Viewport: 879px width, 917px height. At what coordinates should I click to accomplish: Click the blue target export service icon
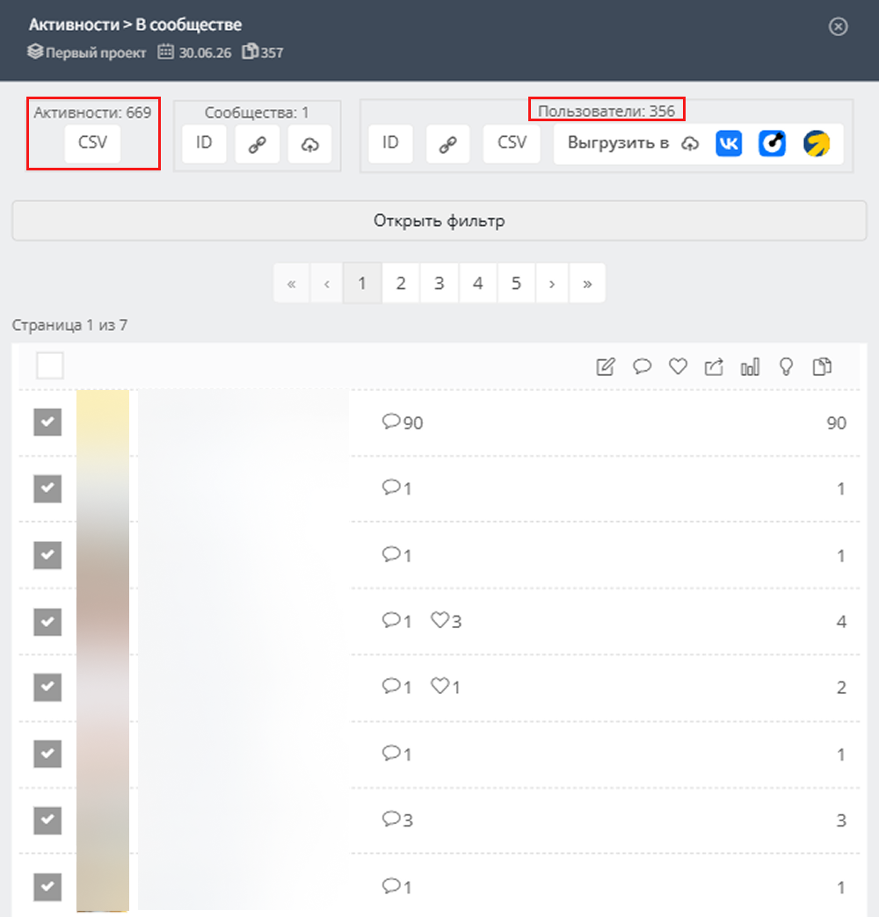772,144
